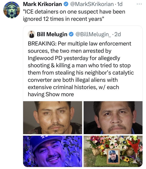146x169 pixels.
Task: Open the 1d tweet timestamp
Action: tap(120, 4)
